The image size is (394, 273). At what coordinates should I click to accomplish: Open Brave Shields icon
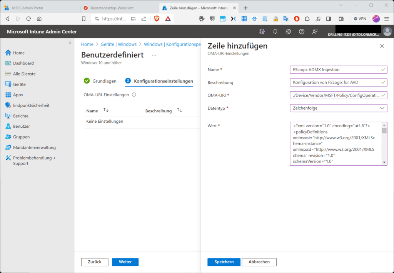coord(157,18)
